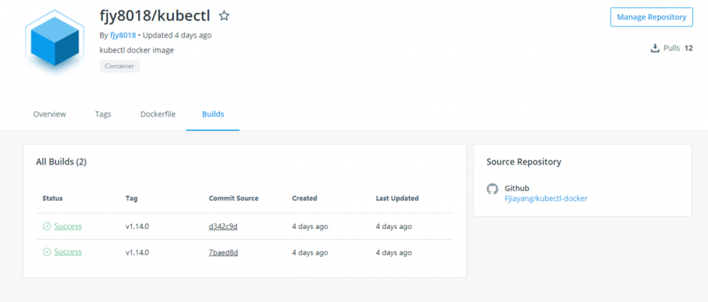Click the Last Updated column header
Image resolution: width=708 pixels, height=302 pixels.
point(397,198)
